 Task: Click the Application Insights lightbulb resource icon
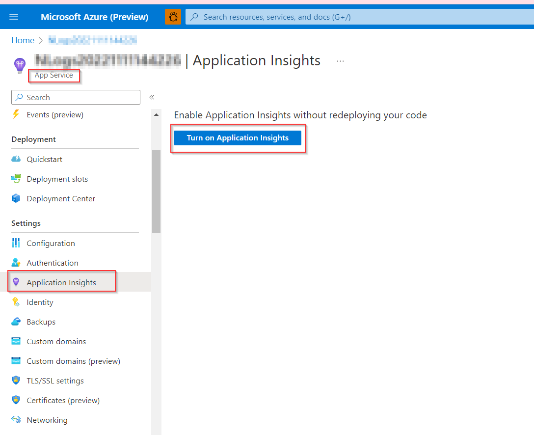[20, 65]
